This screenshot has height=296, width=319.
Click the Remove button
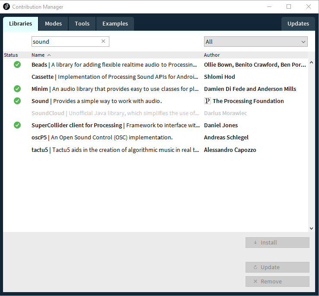278,281
